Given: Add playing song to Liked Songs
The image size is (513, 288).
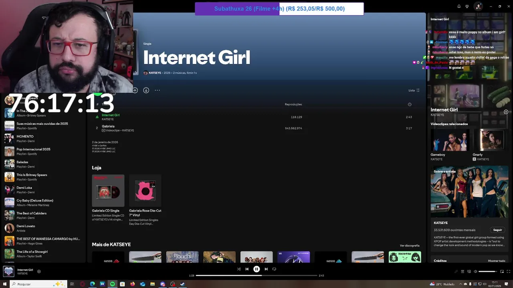Looking at the screenshot, I should (39, 272).
